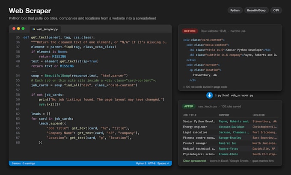The width and height of the screenshot is (291, 175).
Task: Click the 'Energy engineer' job title cell
Action: point(195,127)
